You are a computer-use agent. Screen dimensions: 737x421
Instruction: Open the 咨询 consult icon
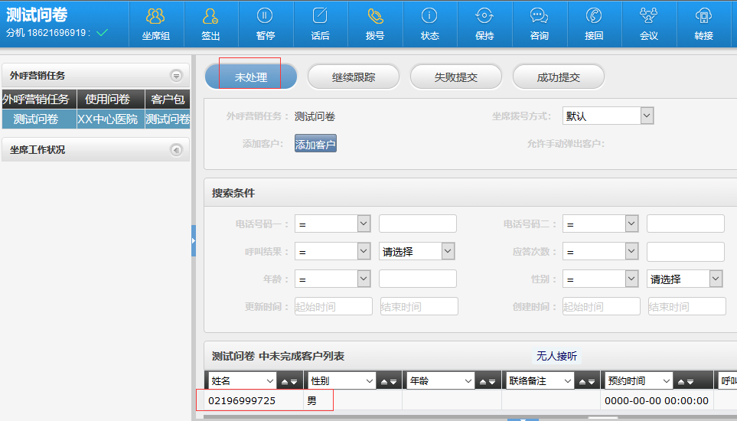tap(539, 16)
